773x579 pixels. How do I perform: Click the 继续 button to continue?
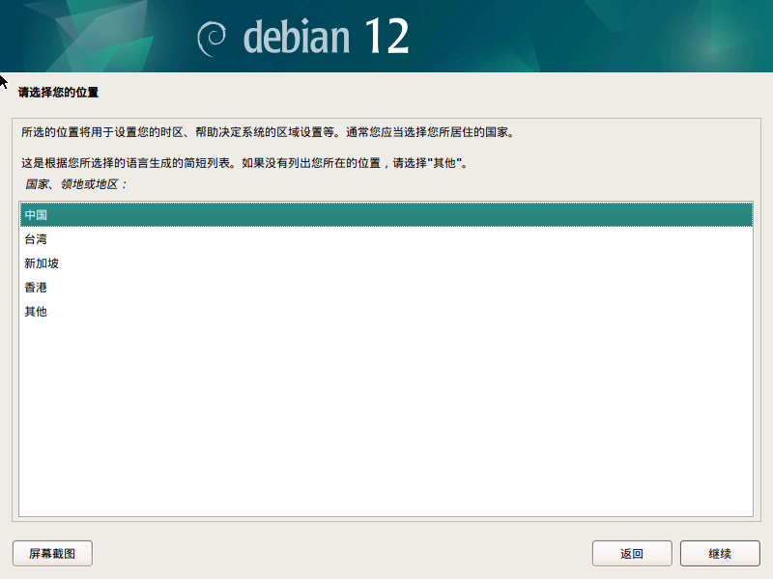(720, 553)
